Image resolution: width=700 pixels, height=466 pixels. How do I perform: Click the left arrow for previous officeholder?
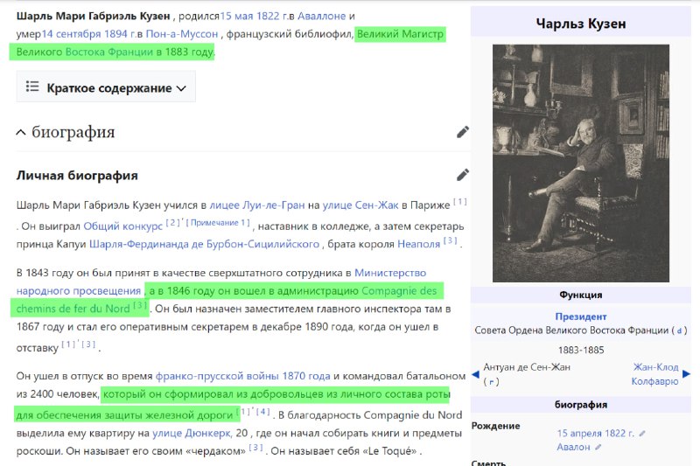[x=475, y=374]
